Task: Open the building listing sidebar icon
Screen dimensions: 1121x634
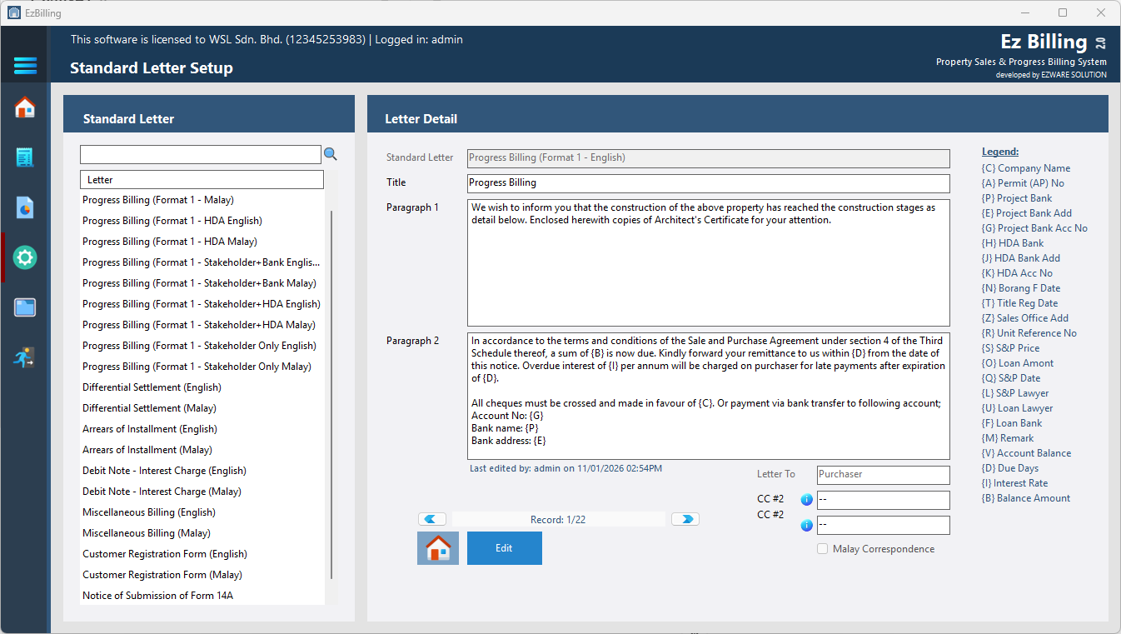Action: [x=25, y=157]
